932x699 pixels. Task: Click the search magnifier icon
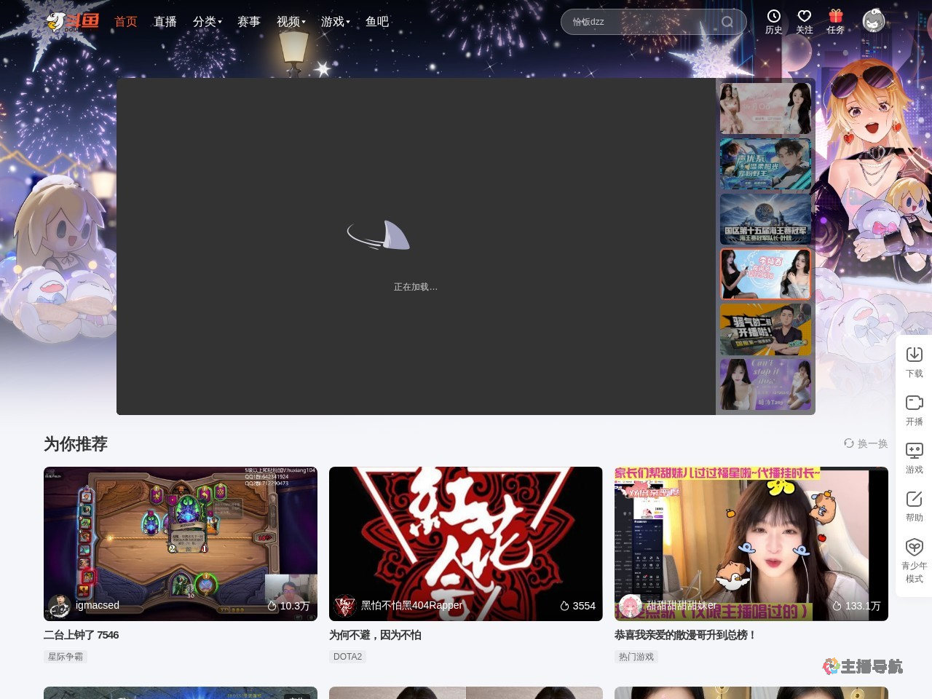727,22
